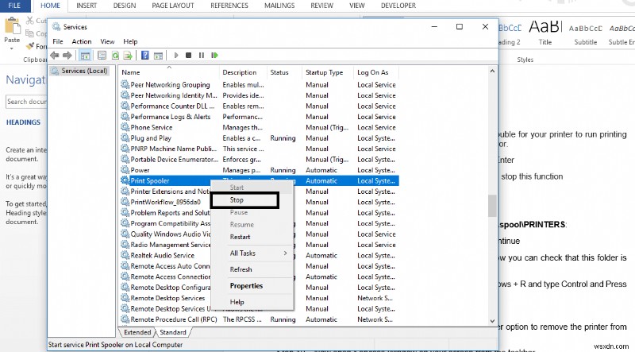635x352 pixels.
Task: Sort by the Name column header
Action: tap(169, 72)
